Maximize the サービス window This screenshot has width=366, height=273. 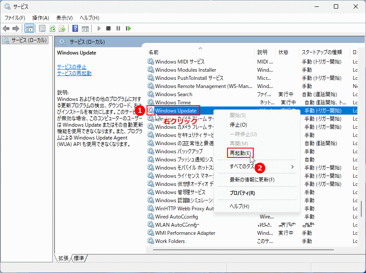[336, 6]
